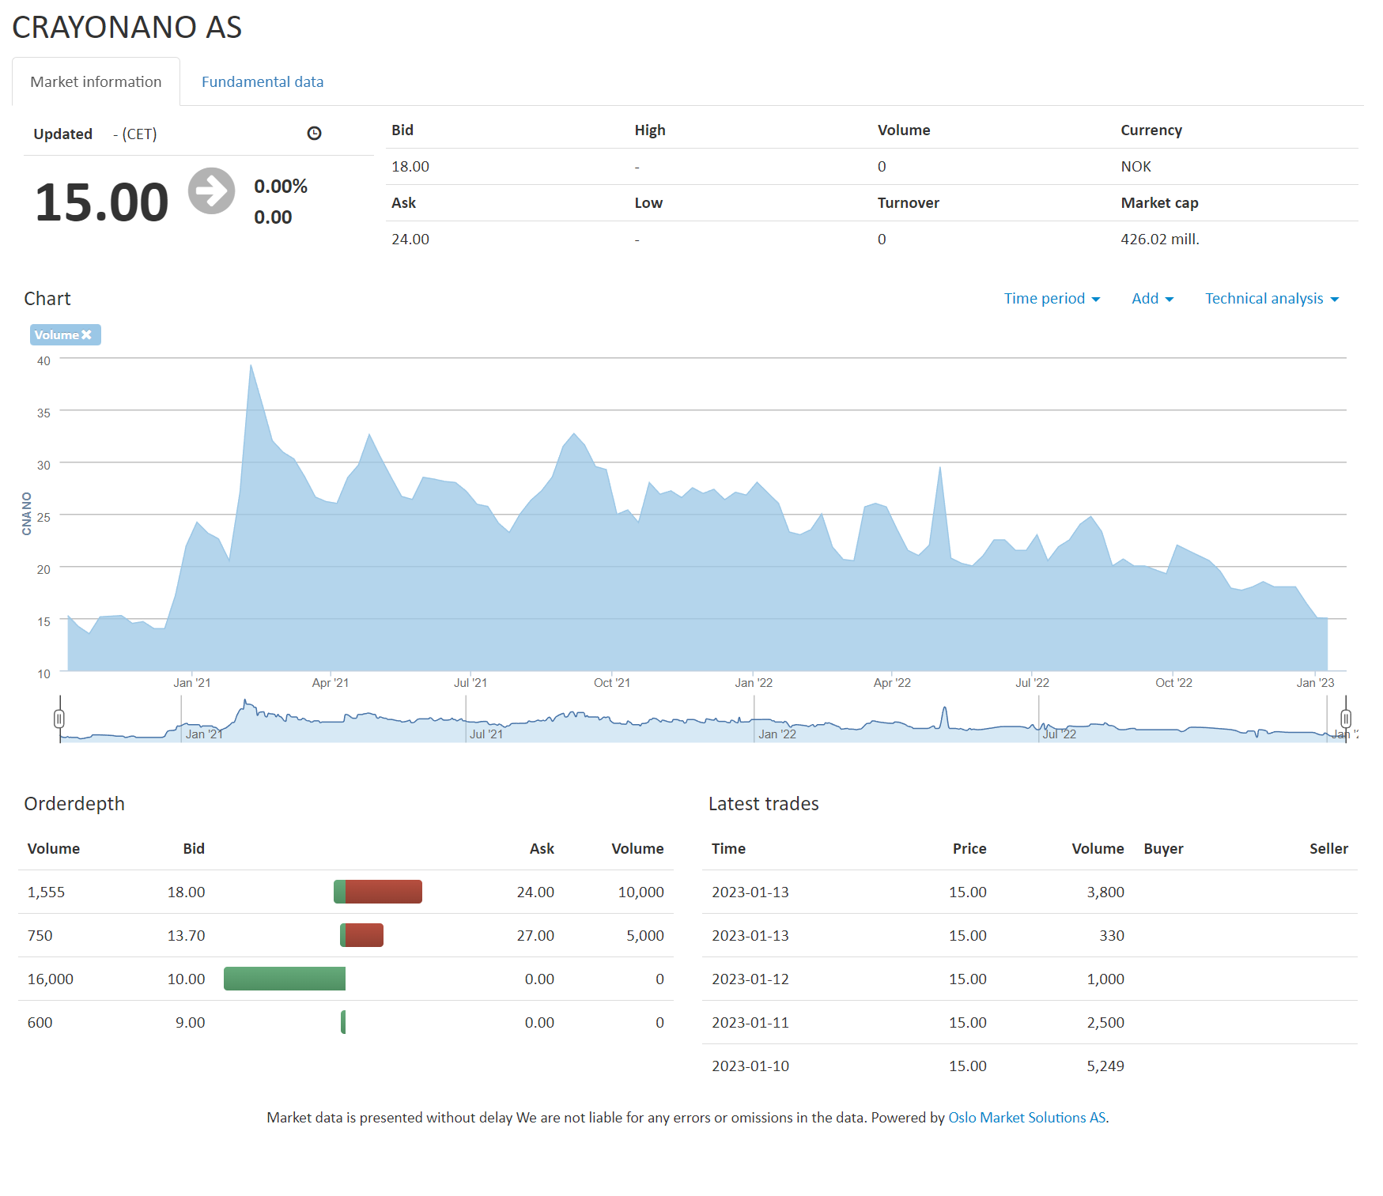Click the grey arrow trend icon
The image size is (1383, 1196).
(x=211, y=191)
